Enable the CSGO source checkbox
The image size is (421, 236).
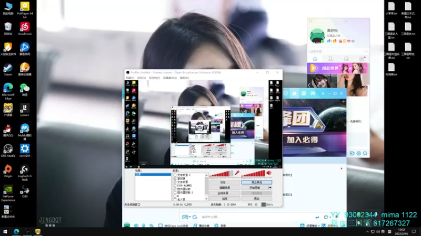point(175,186)
